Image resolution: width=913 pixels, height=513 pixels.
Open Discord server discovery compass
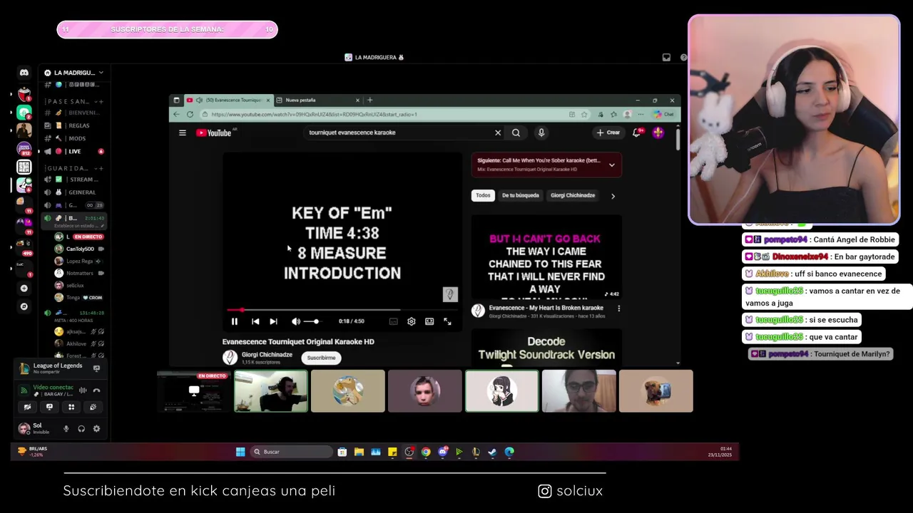coord(24,306)
